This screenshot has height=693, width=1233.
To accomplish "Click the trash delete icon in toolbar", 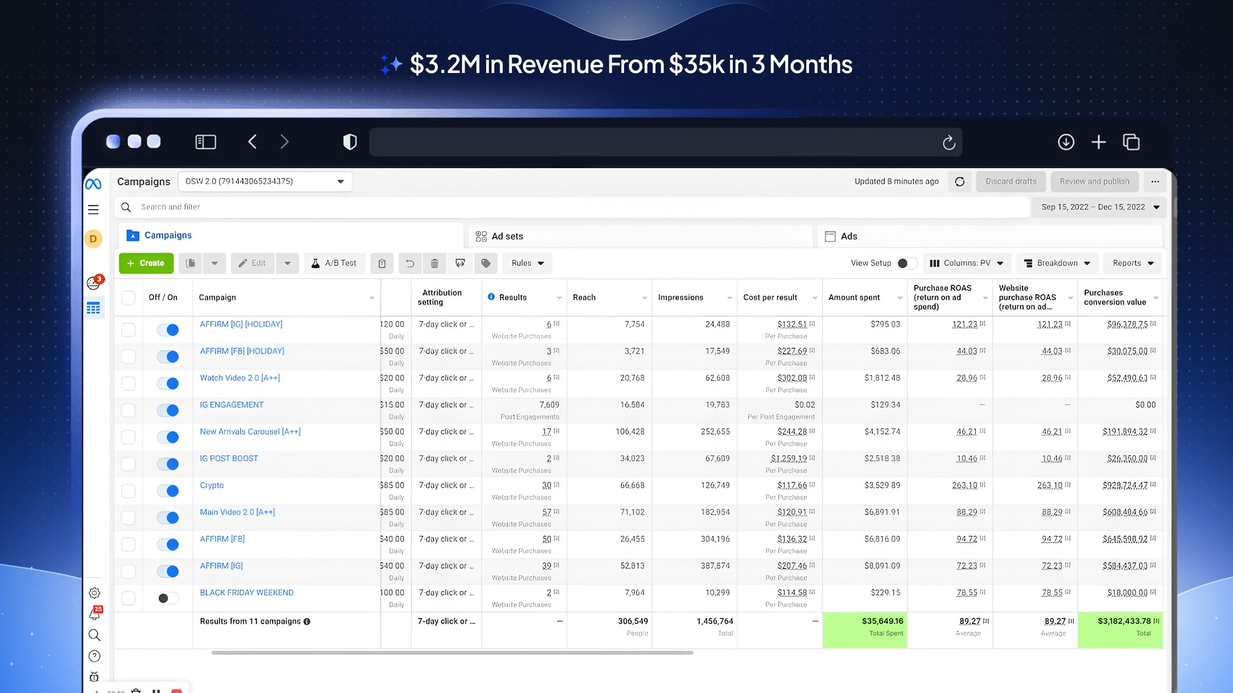I will coord(434,263).
